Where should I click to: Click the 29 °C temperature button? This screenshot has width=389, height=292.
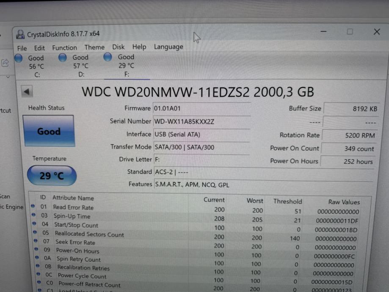(x=52, y=176)
